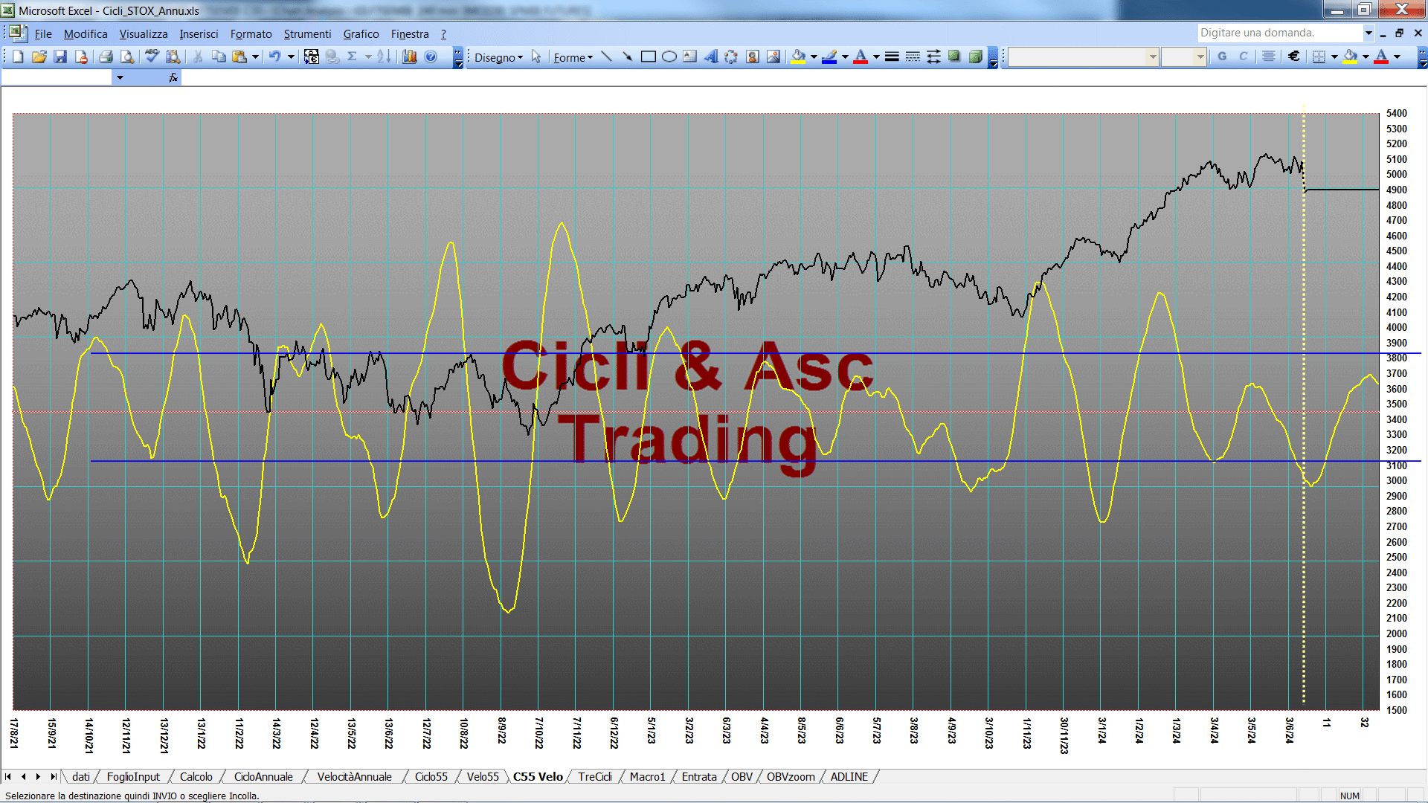Select the Arrow drawing tool
This screenshot has height=803, width=1428.
(x=627, y=57)
